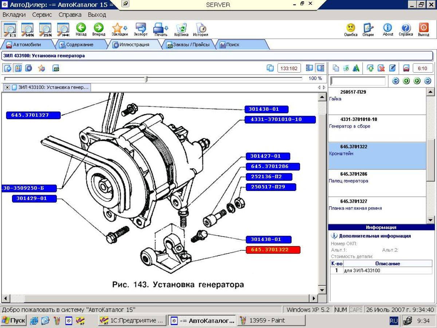The image size is (437, 328).
Task: Select part label 4331-3701010-10 on diagram
Action: pos(280,120)
